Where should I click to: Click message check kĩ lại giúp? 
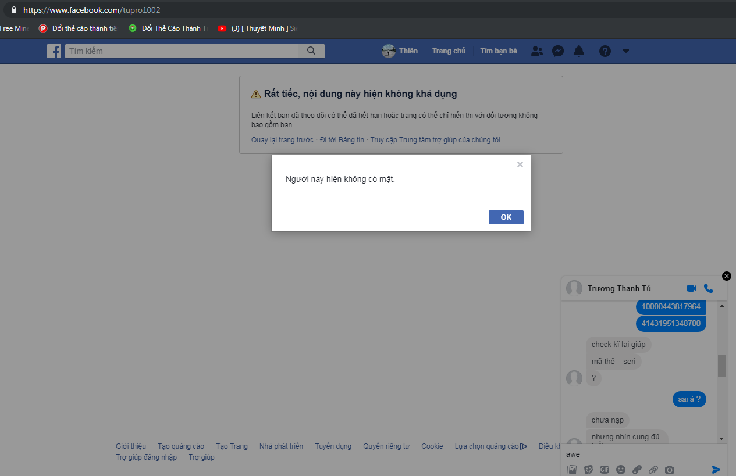618,345
